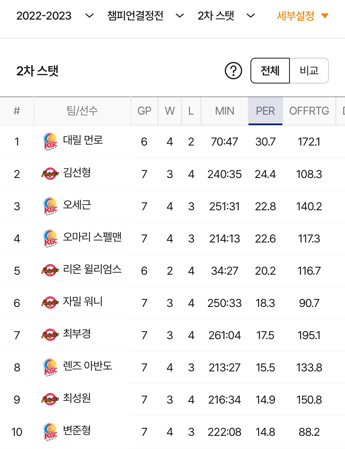Click Knights logo beside 최부경
The height and width of the screenshot is (449, 345).
click(x=50, y=335)
